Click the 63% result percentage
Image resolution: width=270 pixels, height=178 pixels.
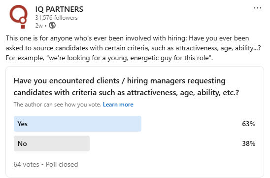[x=248, y=124]
